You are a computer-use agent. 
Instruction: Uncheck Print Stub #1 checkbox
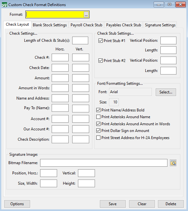coord(100,41)
